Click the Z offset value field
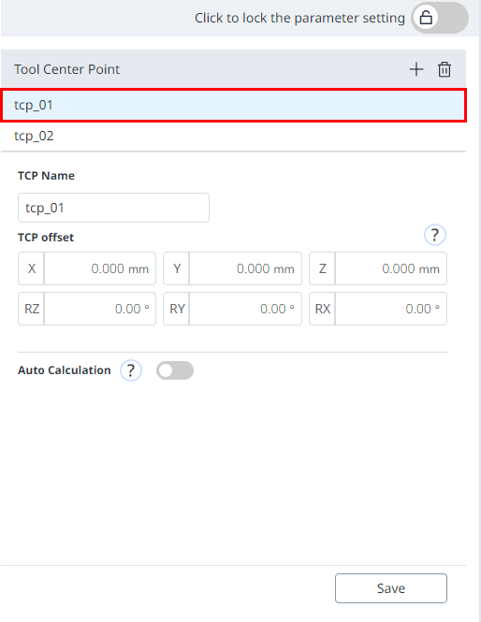 [391, 268]
